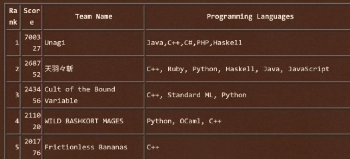Select score 268752 cell
350x159 pixels.
[x=32, y=69]
